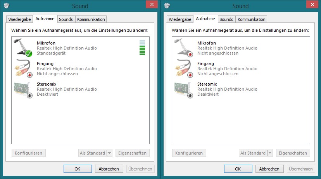Click Abbrechen in right Sound window
The image size is (321, 179).
(269, 169)
